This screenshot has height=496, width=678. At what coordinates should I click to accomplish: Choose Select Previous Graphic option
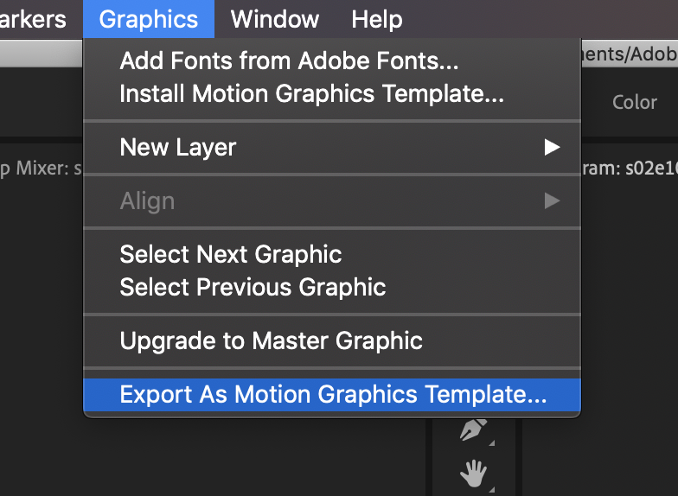(253, 287)
